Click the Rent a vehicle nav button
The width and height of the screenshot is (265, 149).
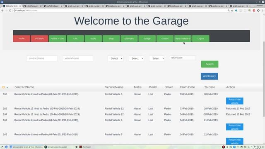(183, 38)
